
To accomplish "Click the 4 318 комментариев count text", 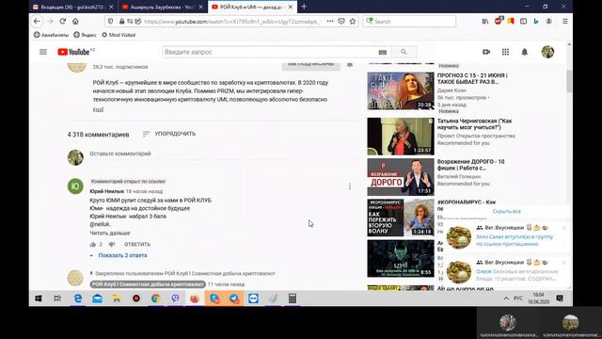I will pos(98,135).
